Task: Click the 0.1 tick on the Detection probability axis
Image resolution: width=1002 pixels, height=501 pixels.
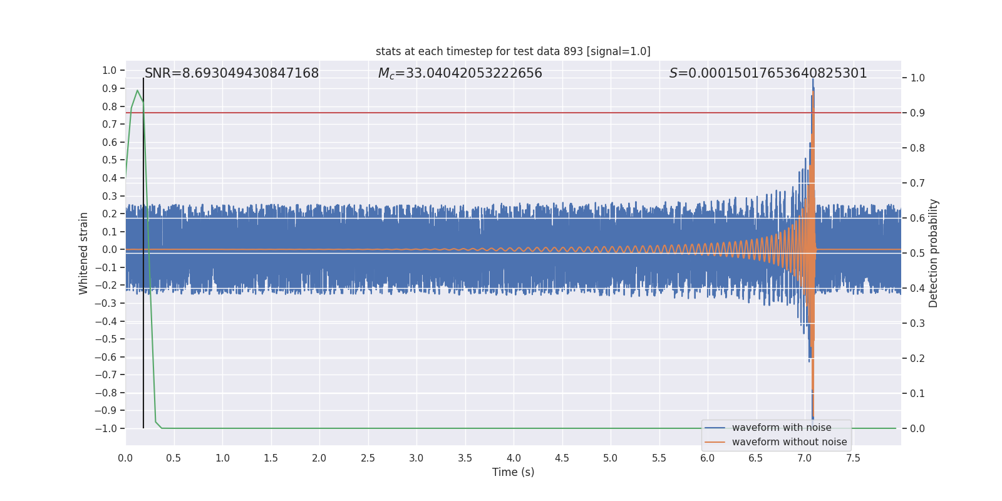Action: coord(917,394)
